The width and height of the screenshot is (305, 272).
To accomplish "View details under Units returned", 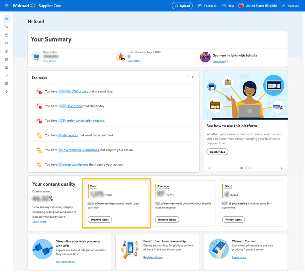I will pyautogui.click(x=134, y=61).
